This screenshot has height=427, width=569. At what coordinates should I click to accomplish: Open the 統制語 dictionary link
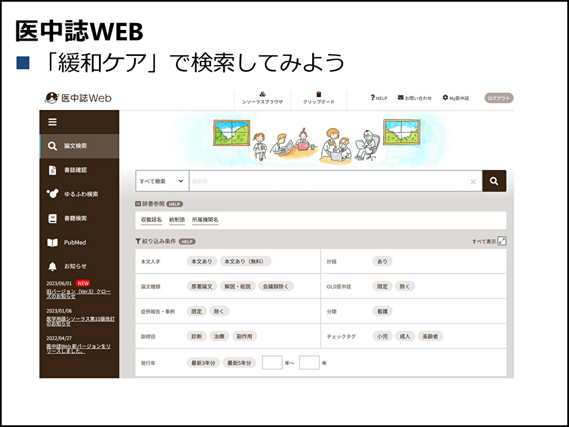point(177,220)
